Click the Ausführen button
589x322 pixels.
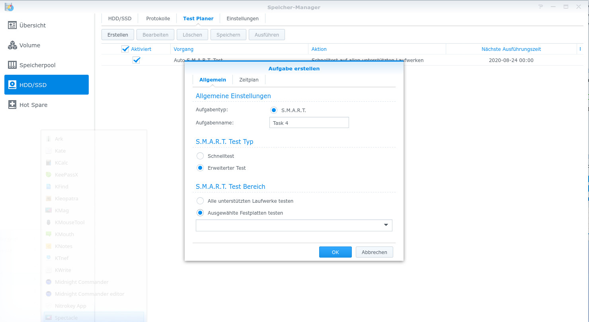tap(267, 35)
